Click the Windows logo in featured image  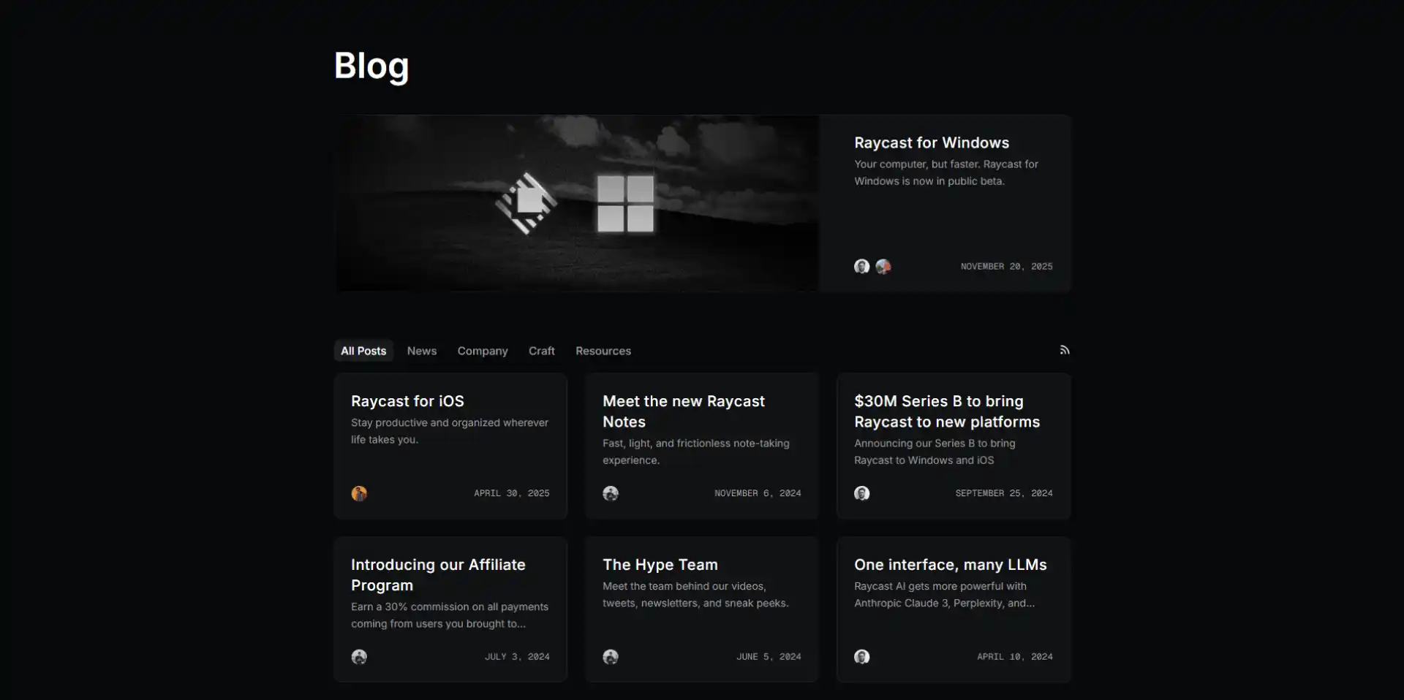pyautogui.click(x=625, y=203)
